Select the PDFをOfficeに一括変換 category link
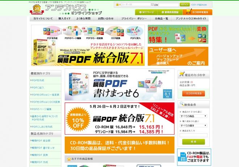 tap(45, 95)
